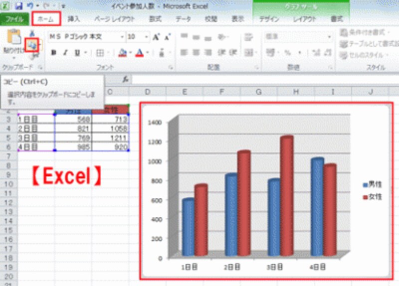Toggle Bottom Align in alignment group

[208, 38]
